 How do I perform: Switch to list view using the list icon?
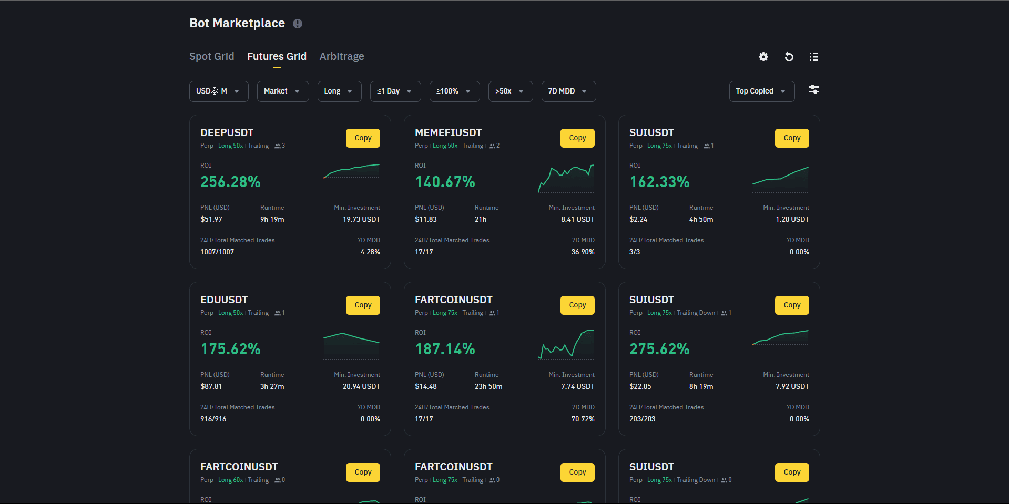point(813,57)
